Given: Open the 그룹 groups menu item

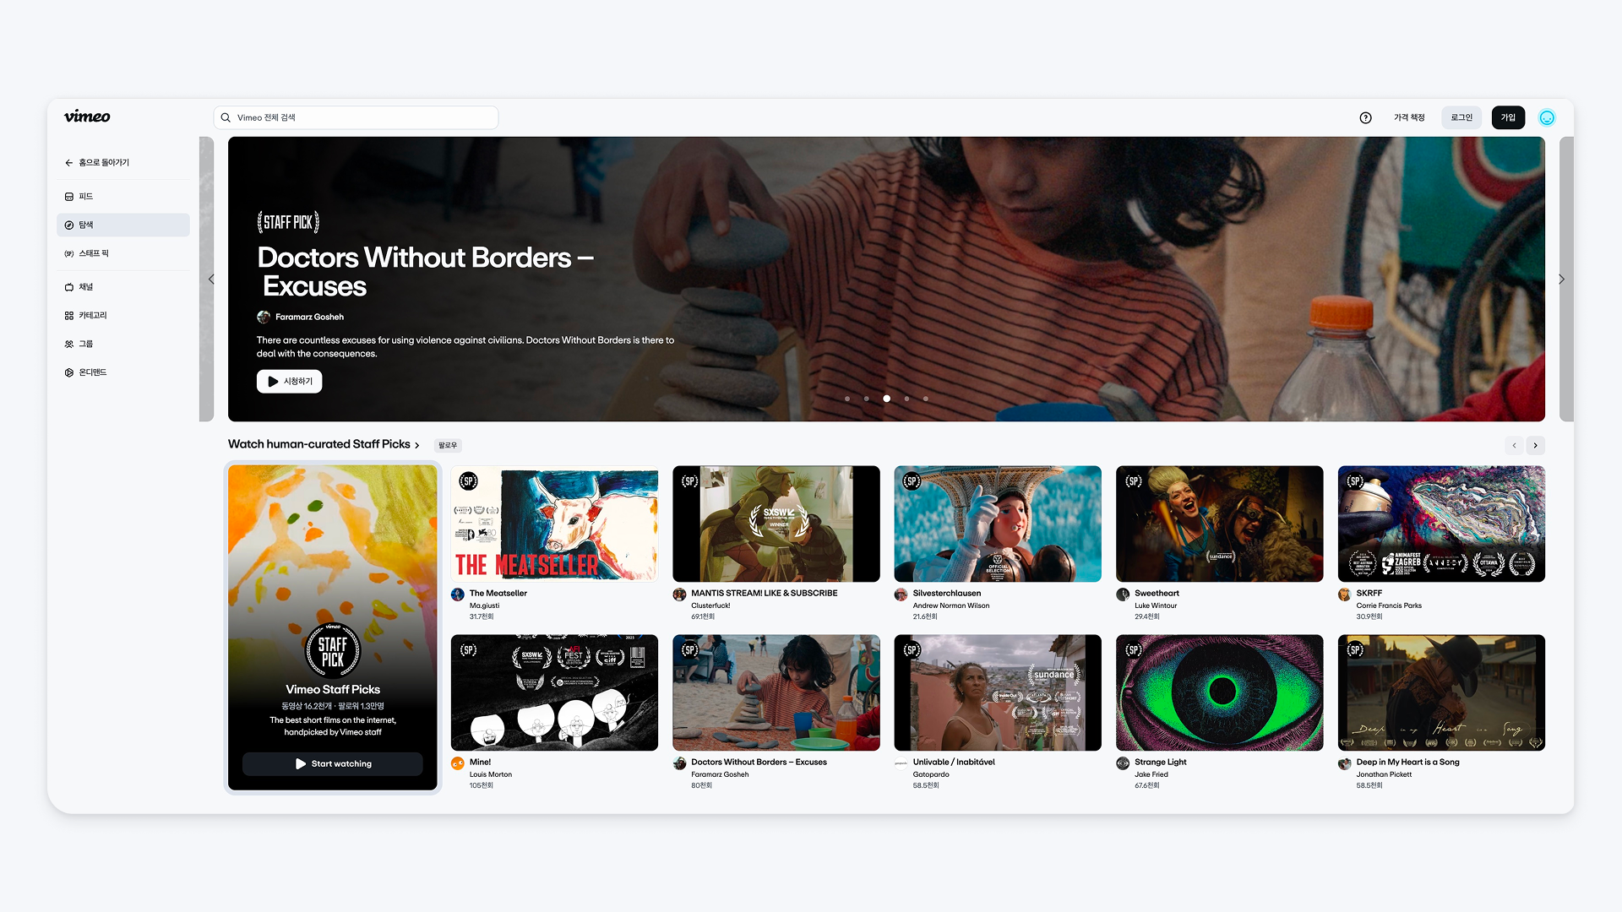Looking at the screenshot, I should [x=85, y=344].
